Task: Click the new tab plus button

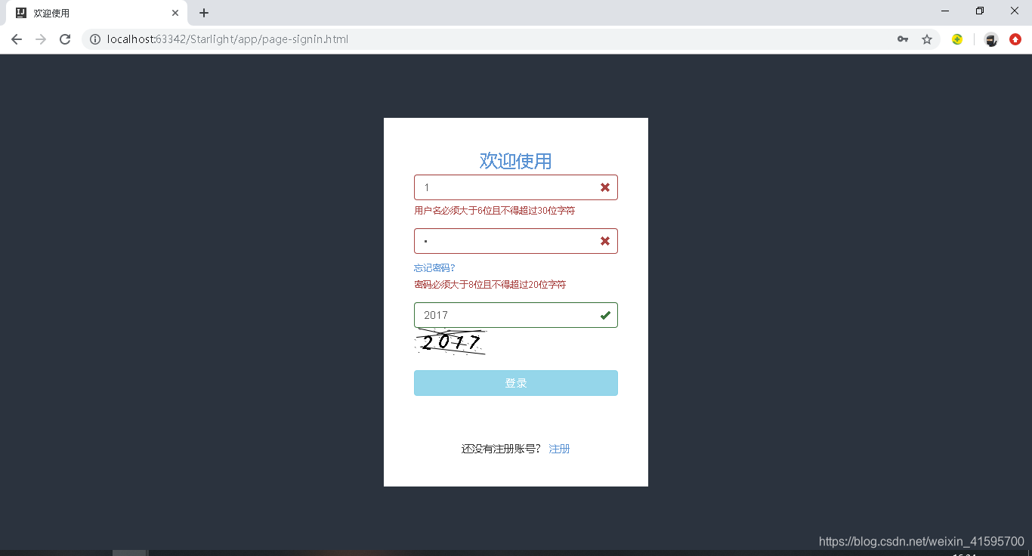Action: pyautogui.click(x=202, y=13)
